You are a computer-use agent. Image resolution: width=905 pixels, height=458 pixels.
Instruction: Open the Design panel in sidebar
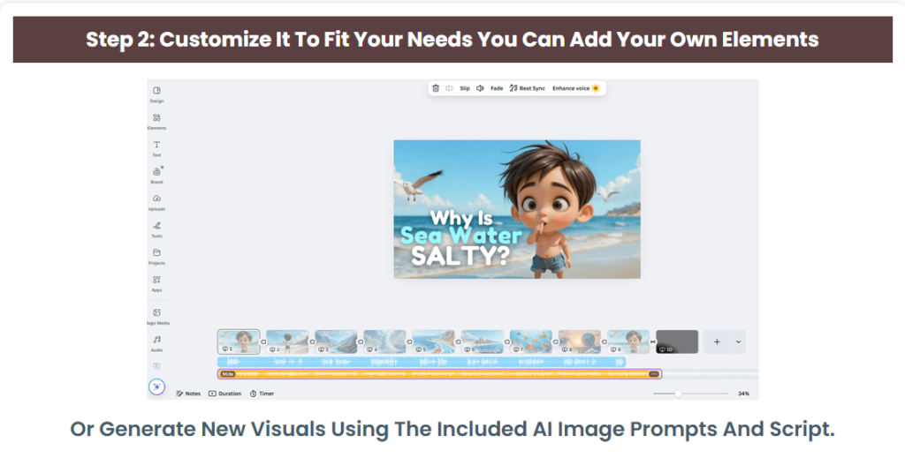point(156,93)
